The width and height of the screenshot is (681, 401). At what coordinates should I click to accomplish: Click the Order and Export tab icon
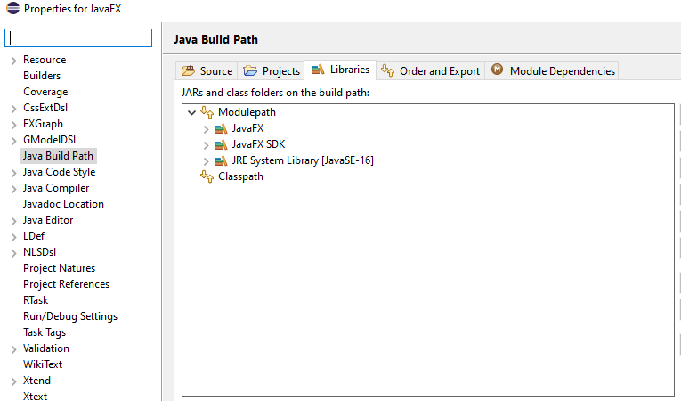tap(387, 70)
